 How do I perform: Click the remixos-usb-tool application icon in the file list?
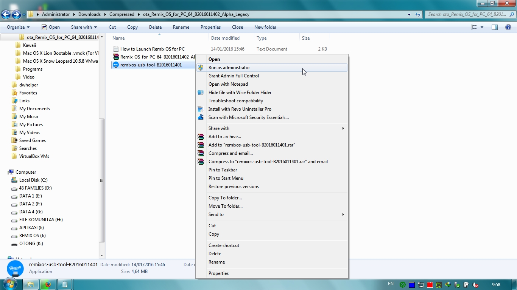pos(116,65)
